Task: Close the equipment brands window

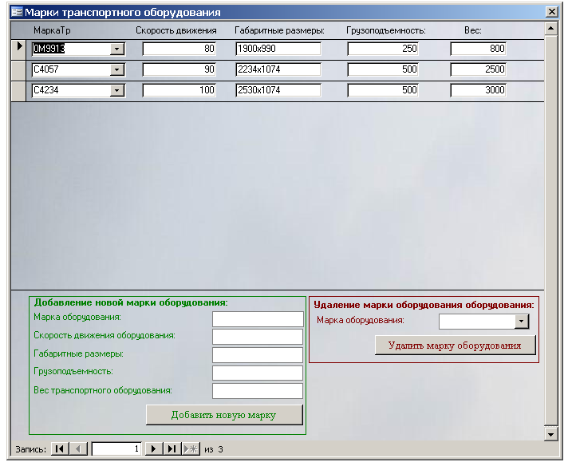Action: [x=551, y=12]
